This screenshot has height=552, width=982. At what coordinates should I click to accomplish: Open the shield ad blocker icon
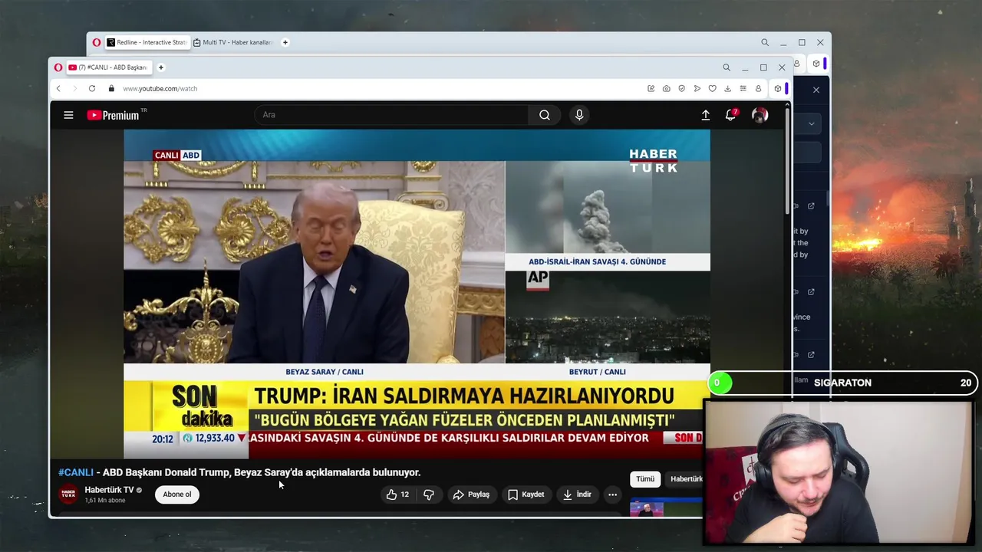click(681, 89)
